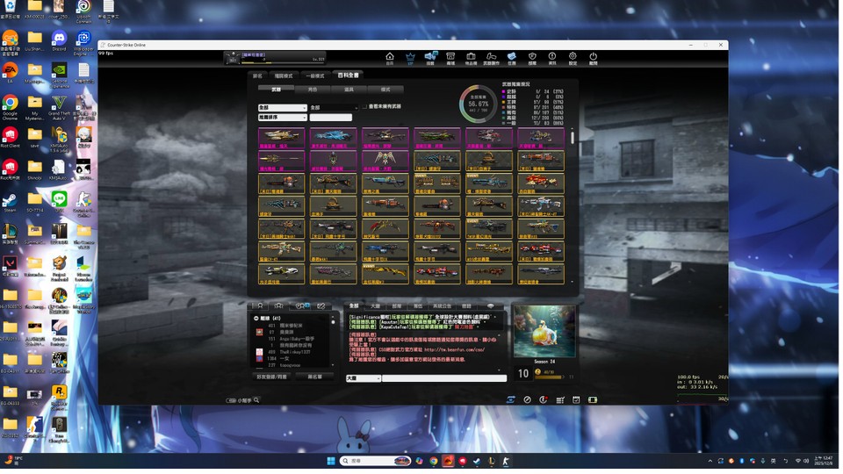Click the Season 24 banner thumbnail
This screenshot has width=843, height=474.
point(544,332)
